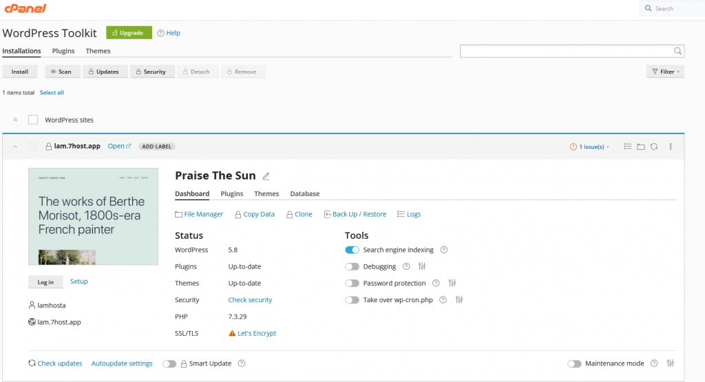This screenshot has height=382, width=705.
Task: Click pencil icon to edit Praise The Sun title
Action: [x=266, y=176]
